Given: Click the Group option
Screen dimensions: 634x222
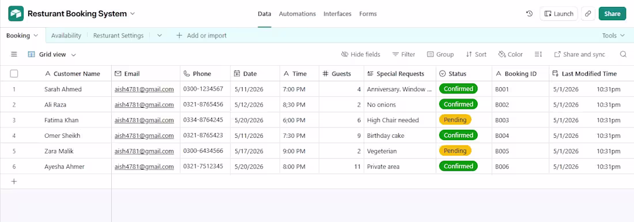Looking at the screenshot, I should pos(440,54).
